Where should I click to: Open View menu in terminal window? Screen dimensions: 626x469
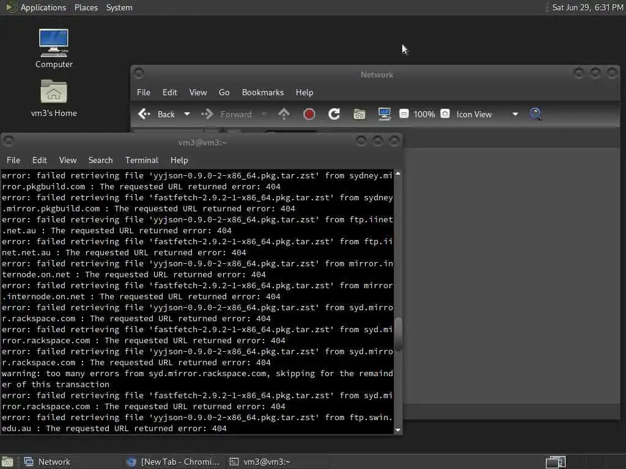click(x=68, y=161)
